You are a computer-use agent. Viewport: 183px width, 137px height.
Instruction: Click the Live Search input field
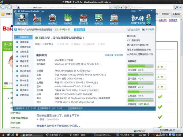[x=151, y=7]
